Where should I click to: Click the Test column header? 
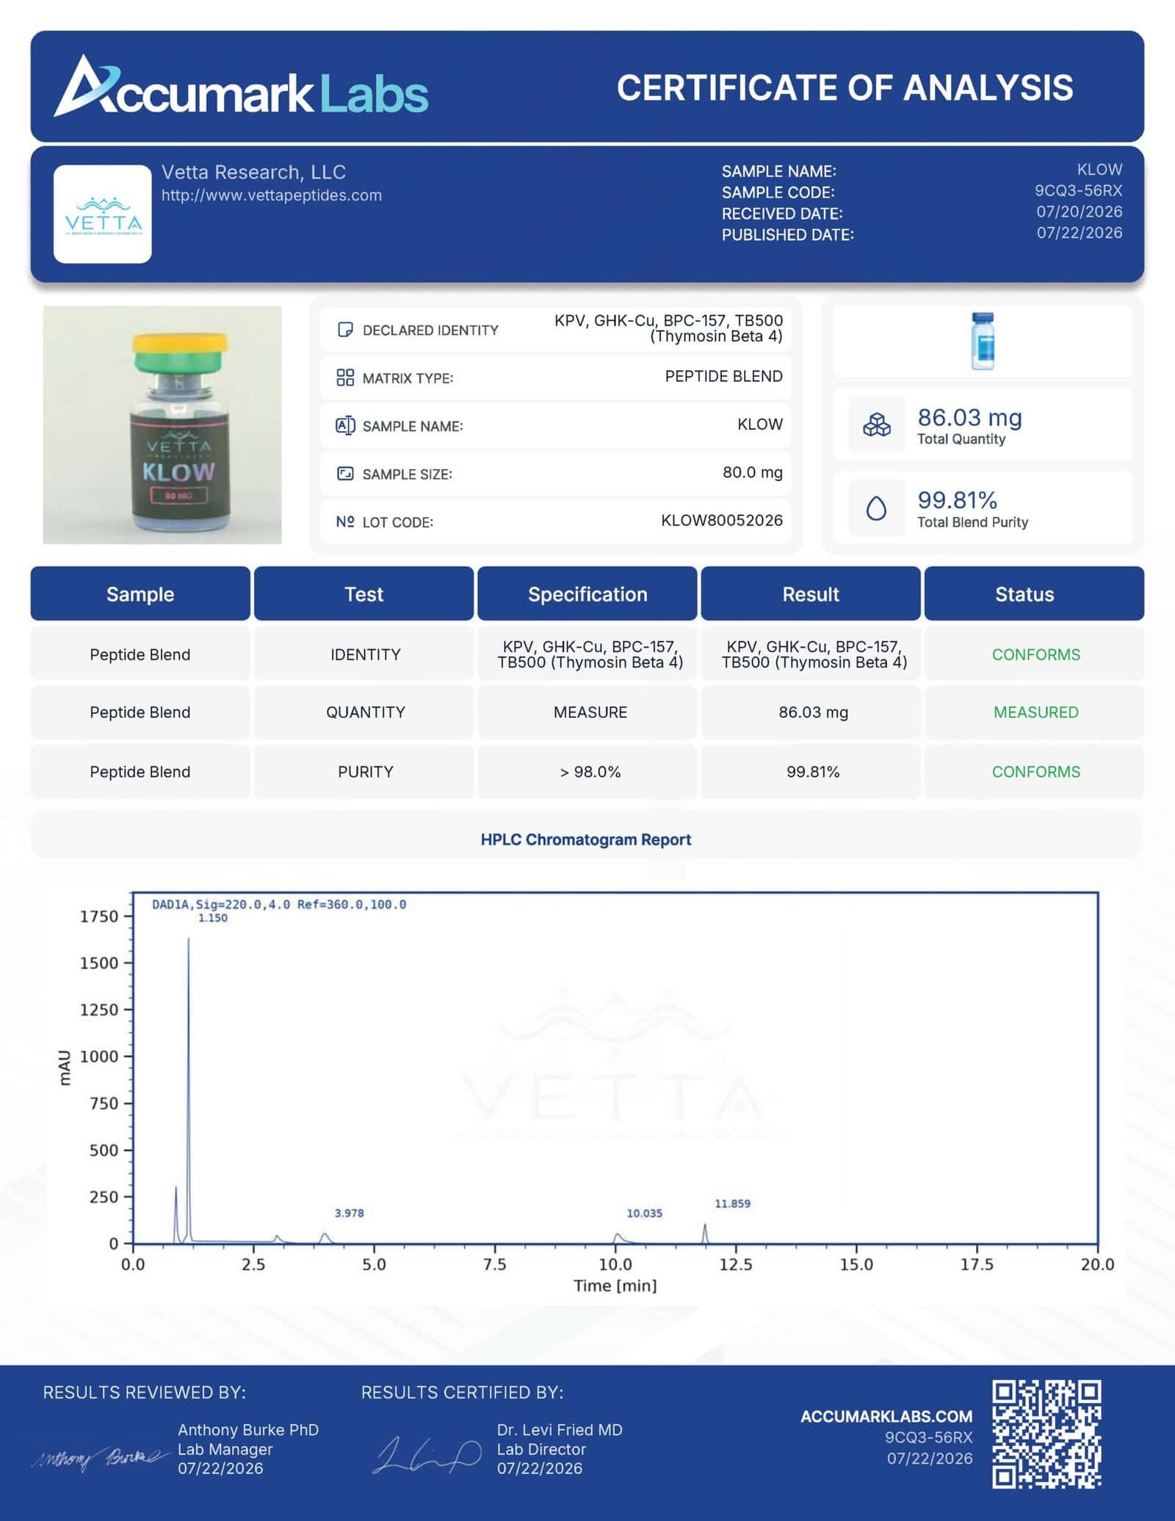(364, 593)
